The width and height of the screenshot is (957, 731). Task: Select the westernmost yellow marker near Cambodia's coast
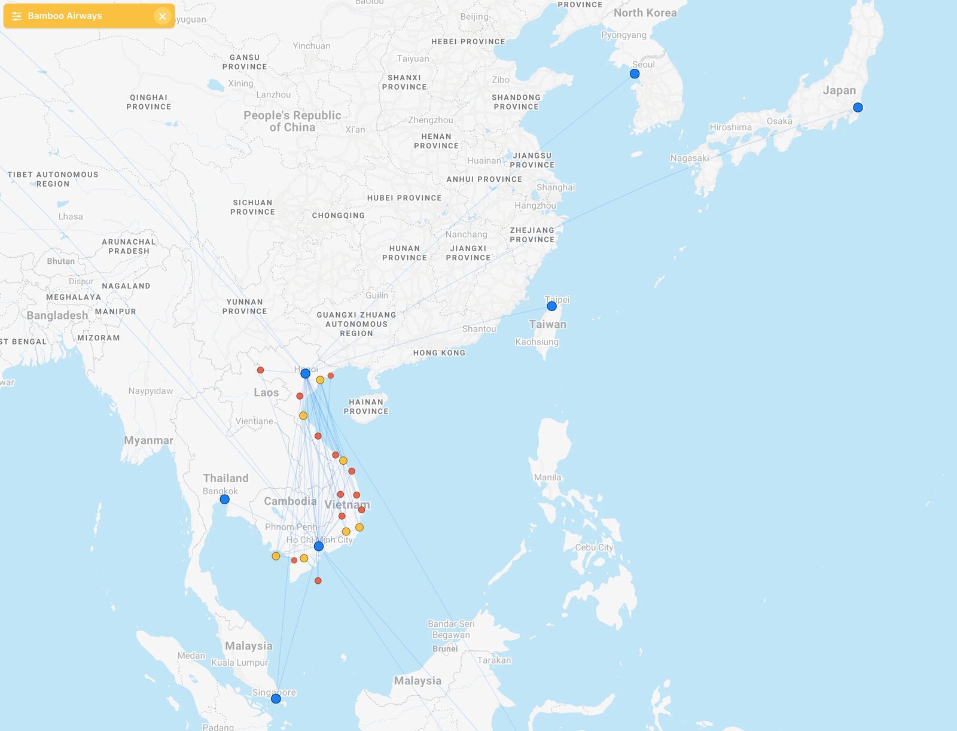pyautogui.click(x=276, y=556)
